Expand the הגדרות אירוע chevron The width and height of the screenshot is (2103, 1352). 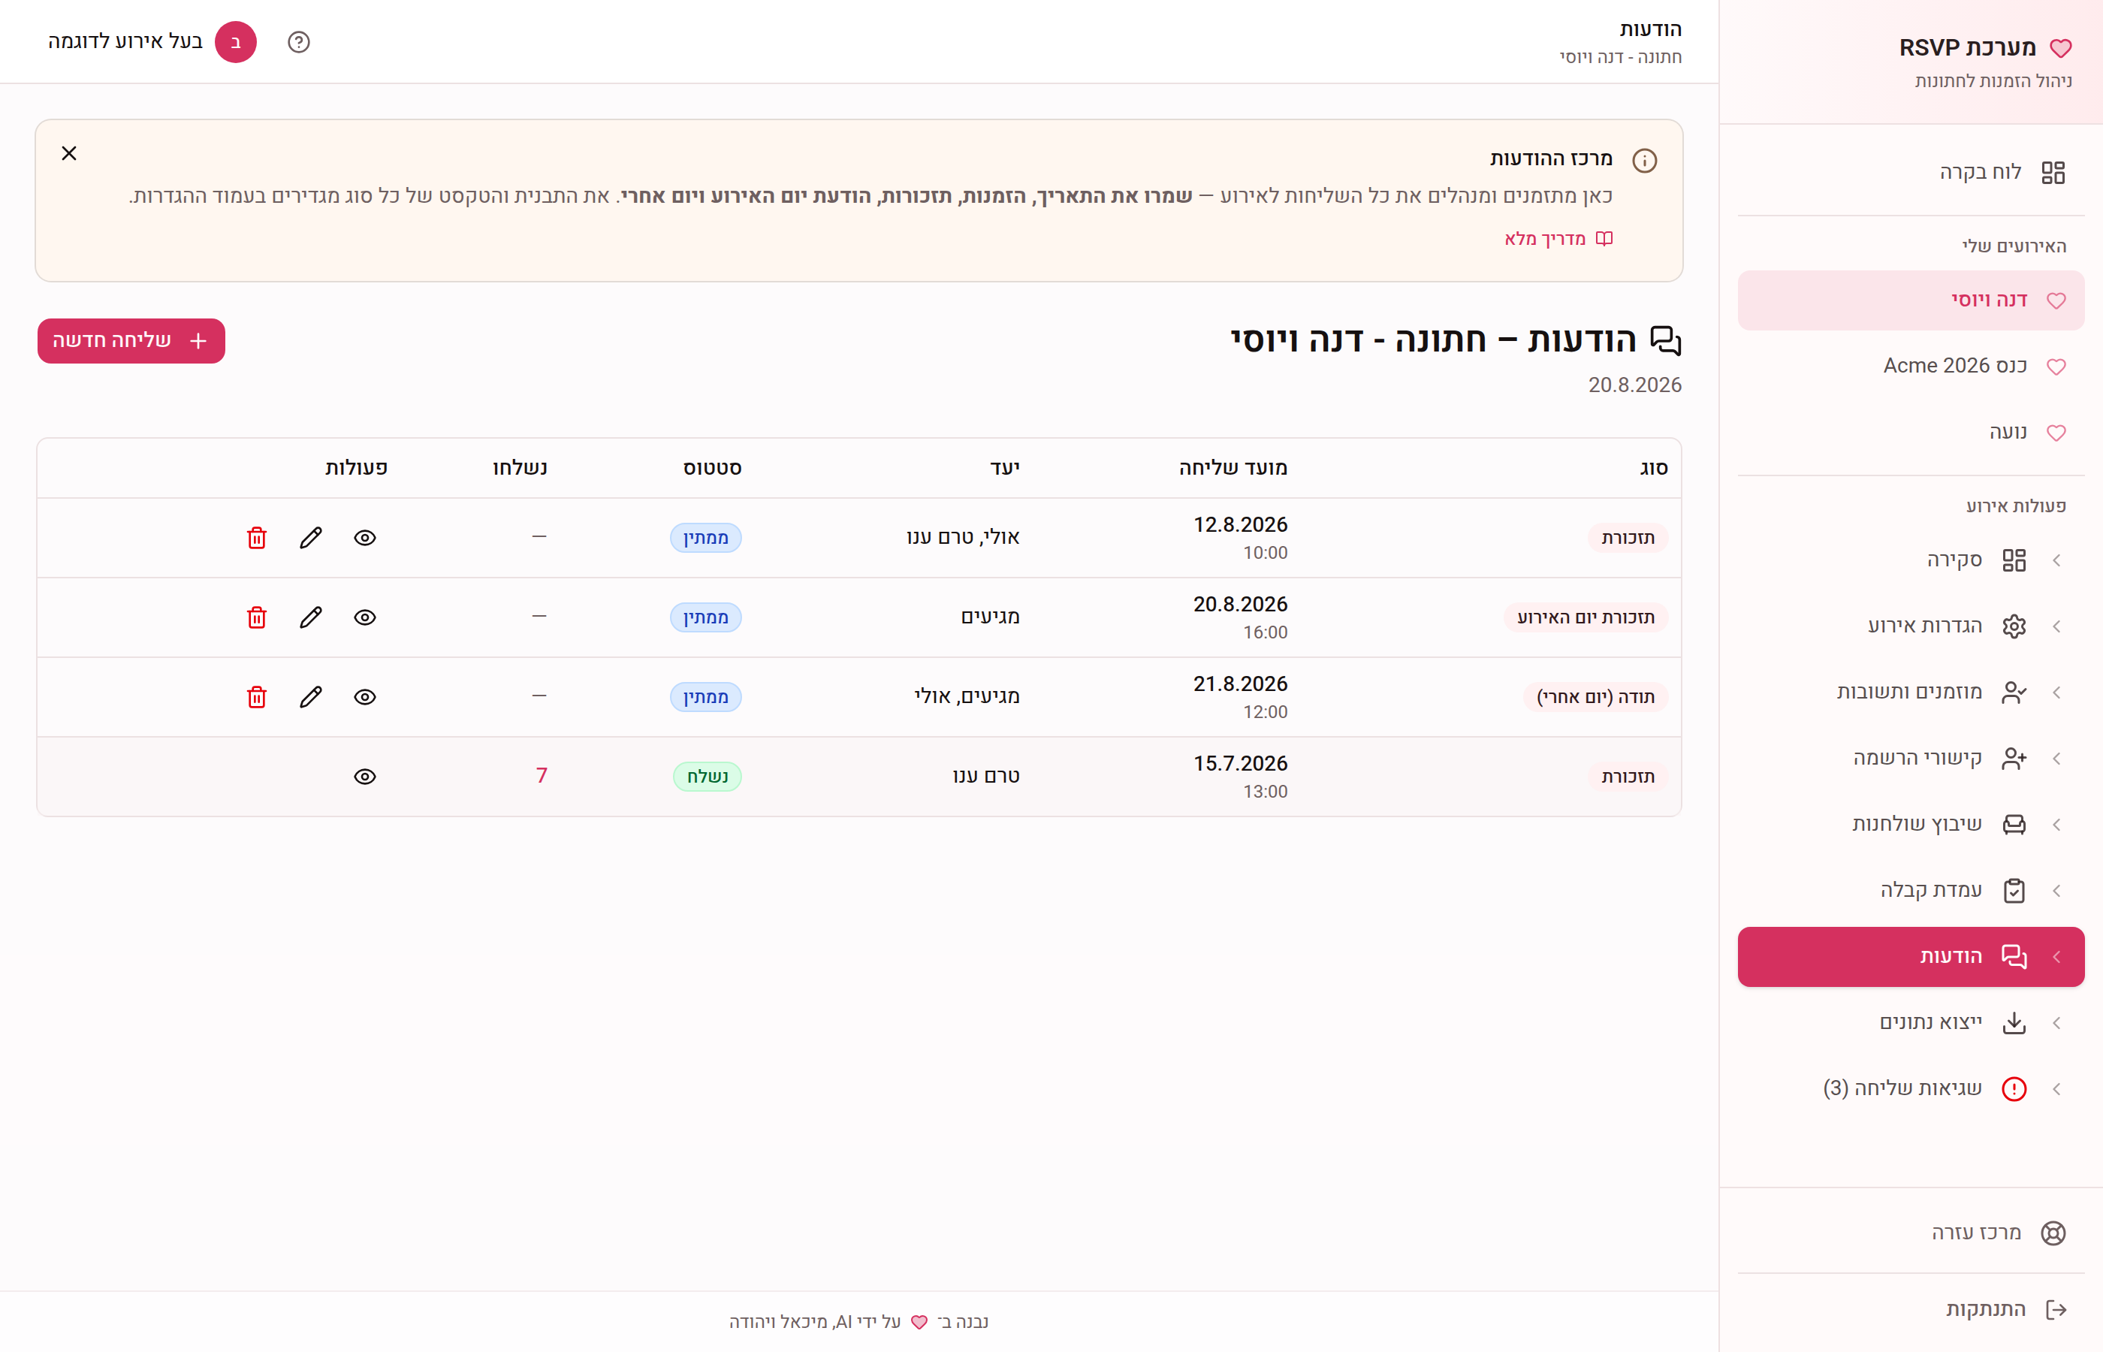click(x=2056, y=626)
